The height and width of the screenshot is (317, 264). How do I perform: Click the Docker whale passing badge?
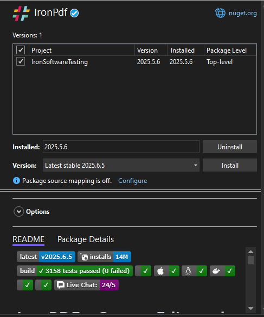222,271
